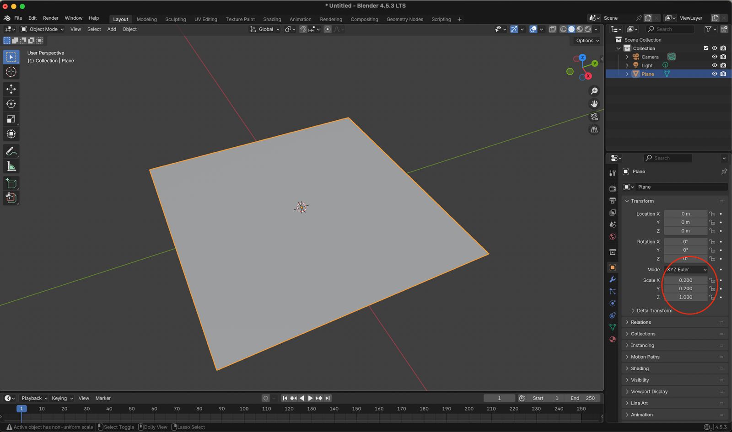Pick the Measure tool
The image size is (732, 432).
(x=11, y=167)
